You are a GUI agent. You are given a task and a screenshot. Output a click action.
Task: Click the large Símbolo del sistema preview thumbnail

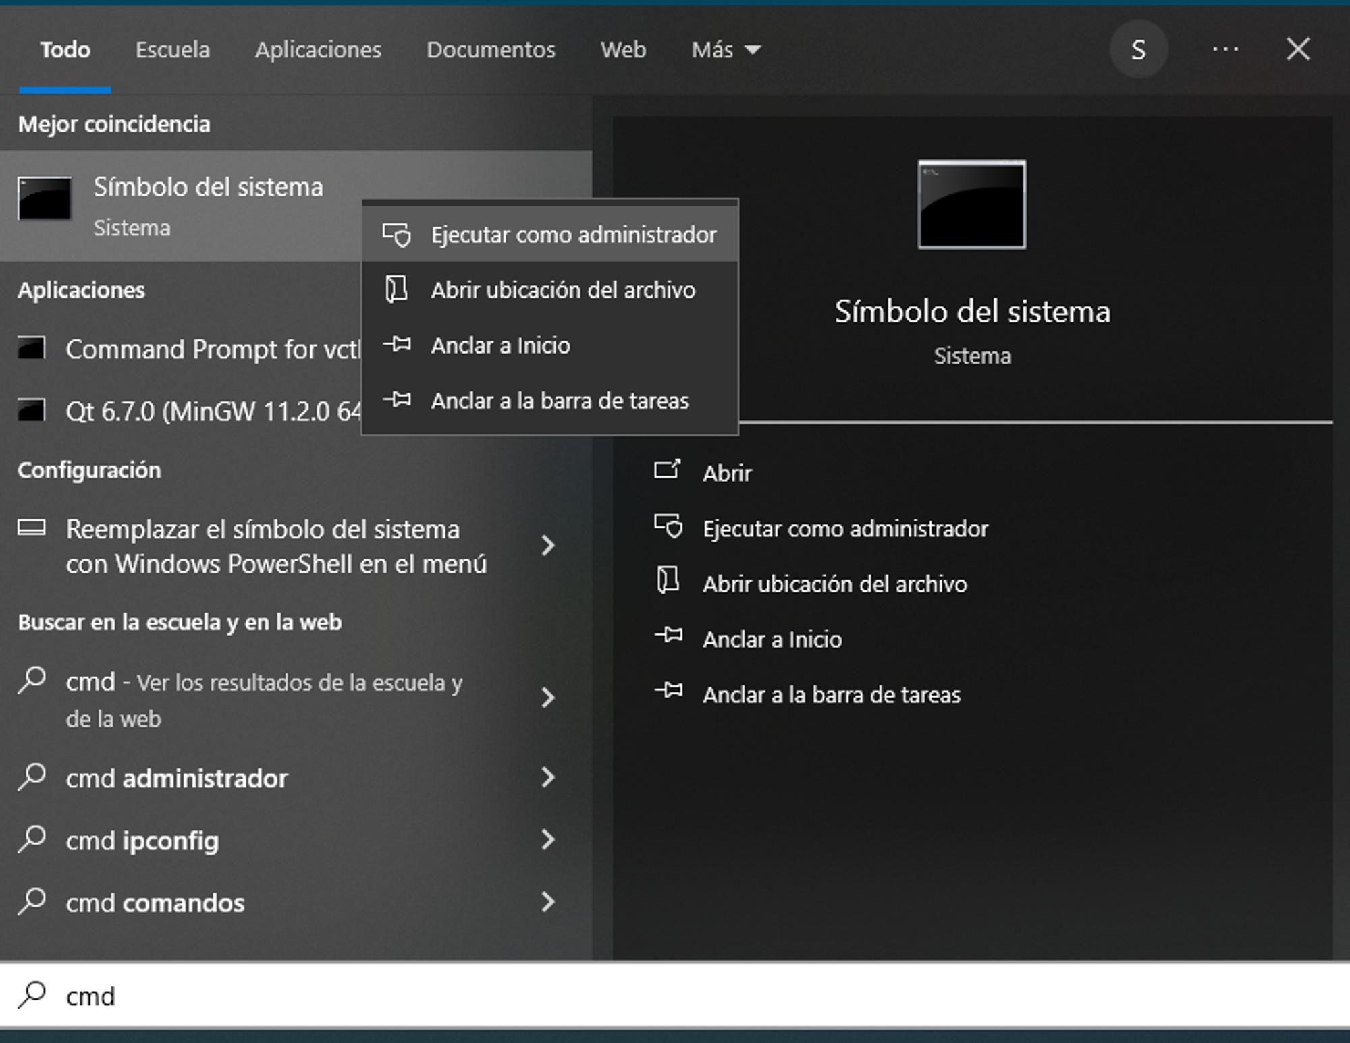pyautogui.click(x=972, y=204)
